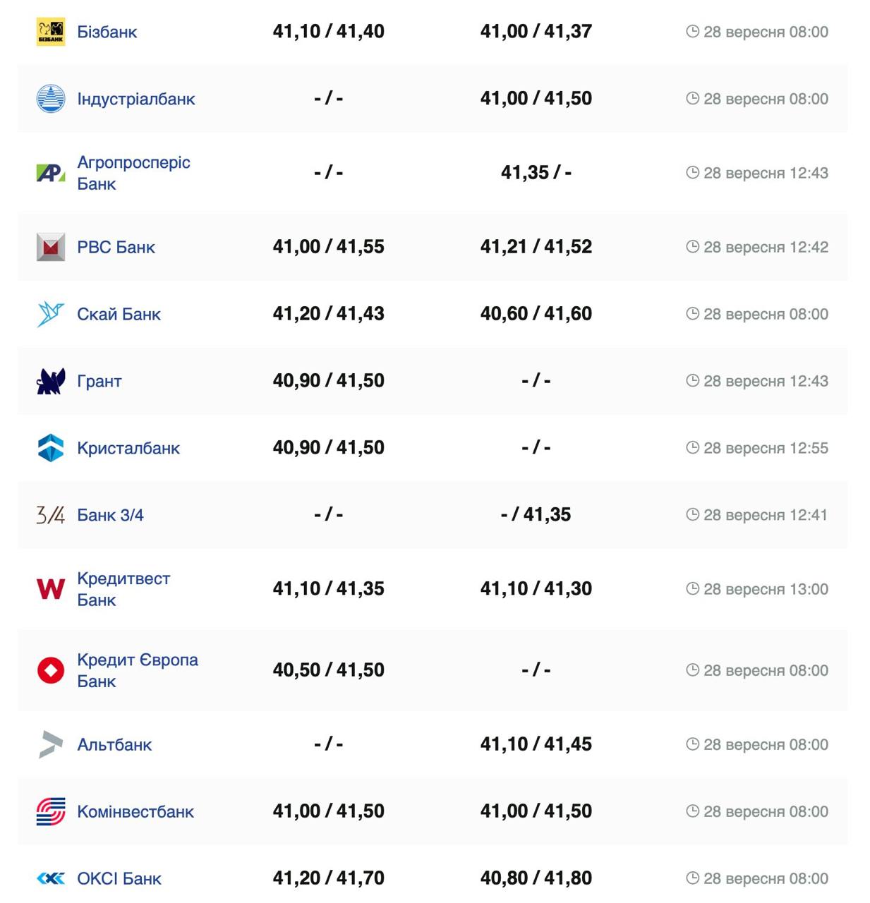
Task: Open the Бізбанк bank link
Action: tap(107, 32)
